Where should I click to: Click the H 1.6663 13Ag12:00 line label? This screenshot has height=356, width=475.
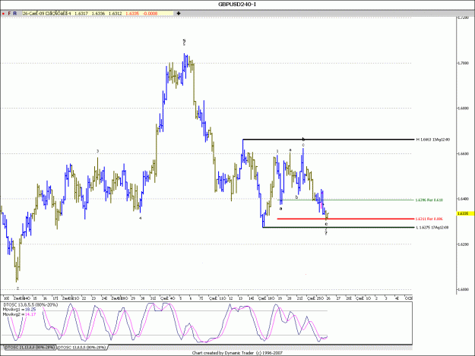432,140
